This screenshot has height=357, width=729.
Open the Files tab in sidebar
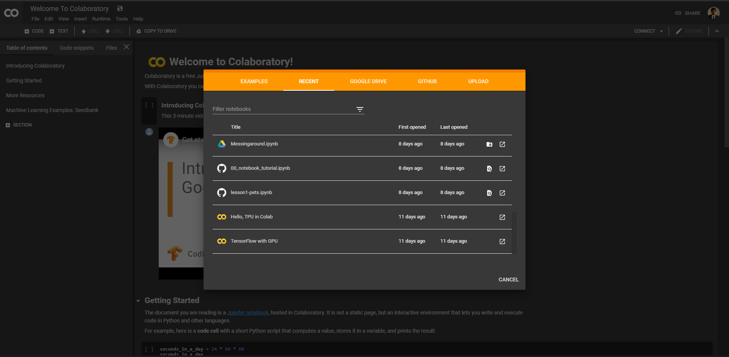click(112, 48)
